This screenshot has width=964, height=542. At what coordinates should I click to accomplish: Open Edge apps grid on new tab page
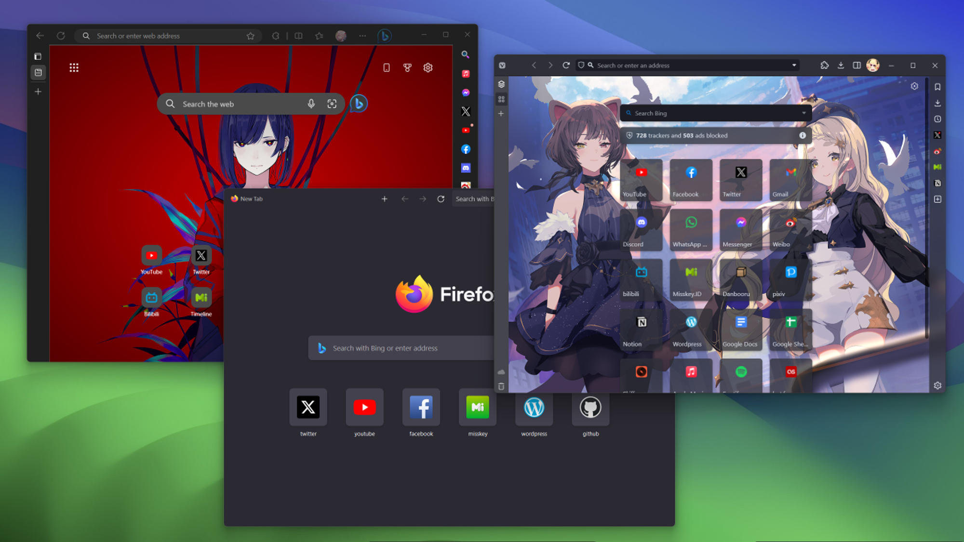pyautogui.click(x=74, y=67)
